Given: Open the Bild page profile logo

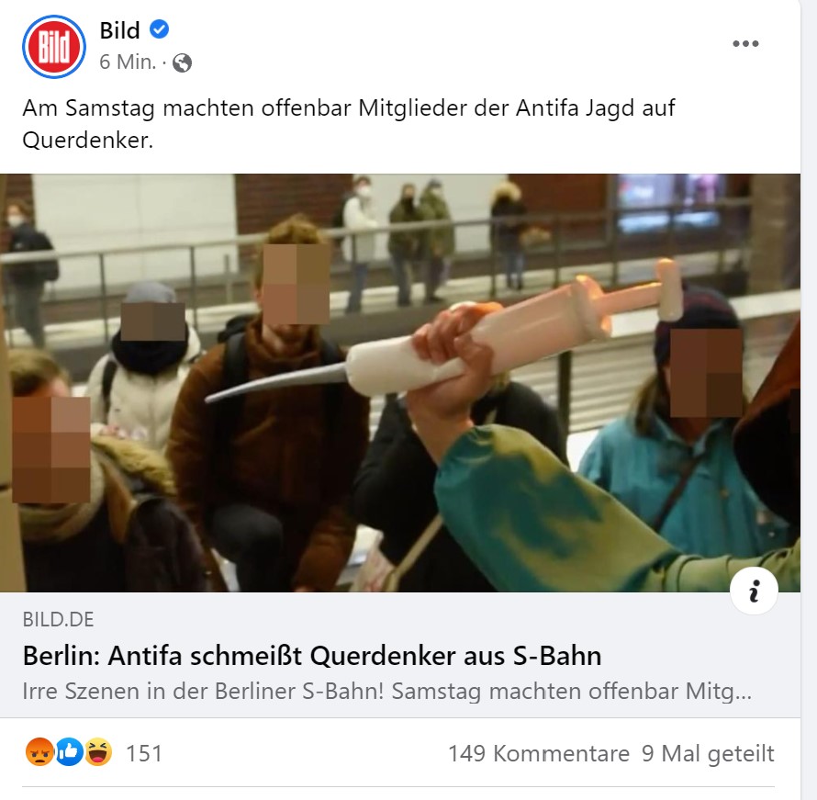Looking at the screenshot, I should click(x=53, y=47).
